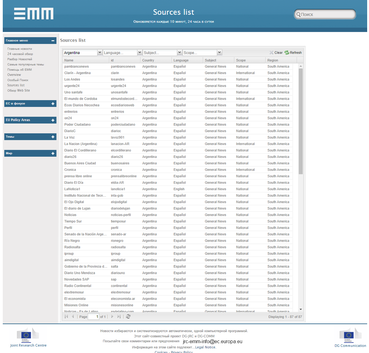Select the Misiones Online row
This screenshot has height=353, width=369.
177,305
